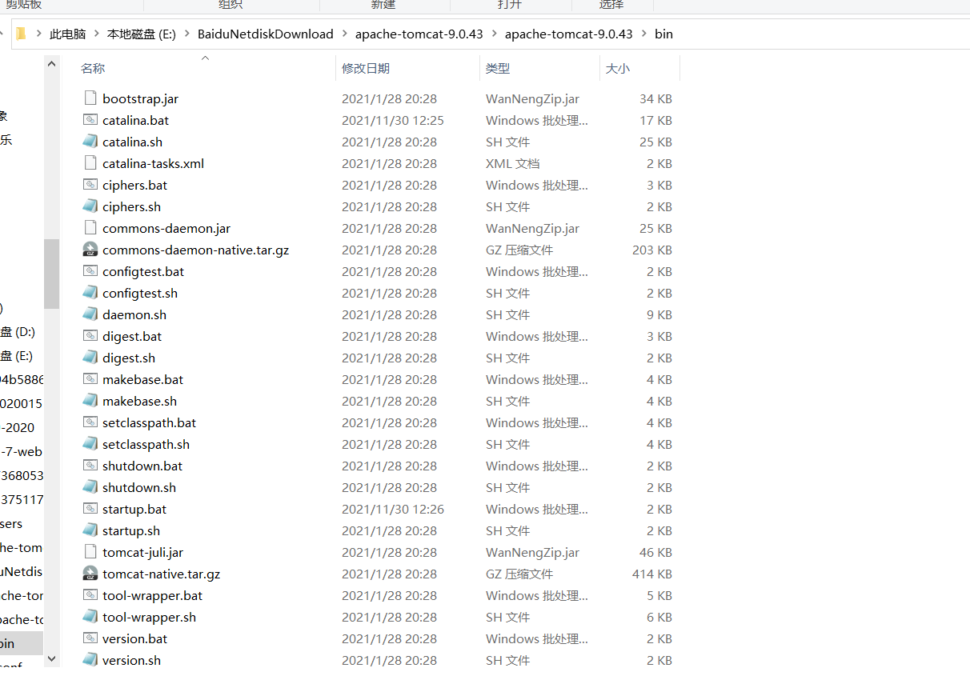Viewport: 970px width, 676px height.
Task: Select the file name tomcat-juli.jar
Action: coord(142,552)
